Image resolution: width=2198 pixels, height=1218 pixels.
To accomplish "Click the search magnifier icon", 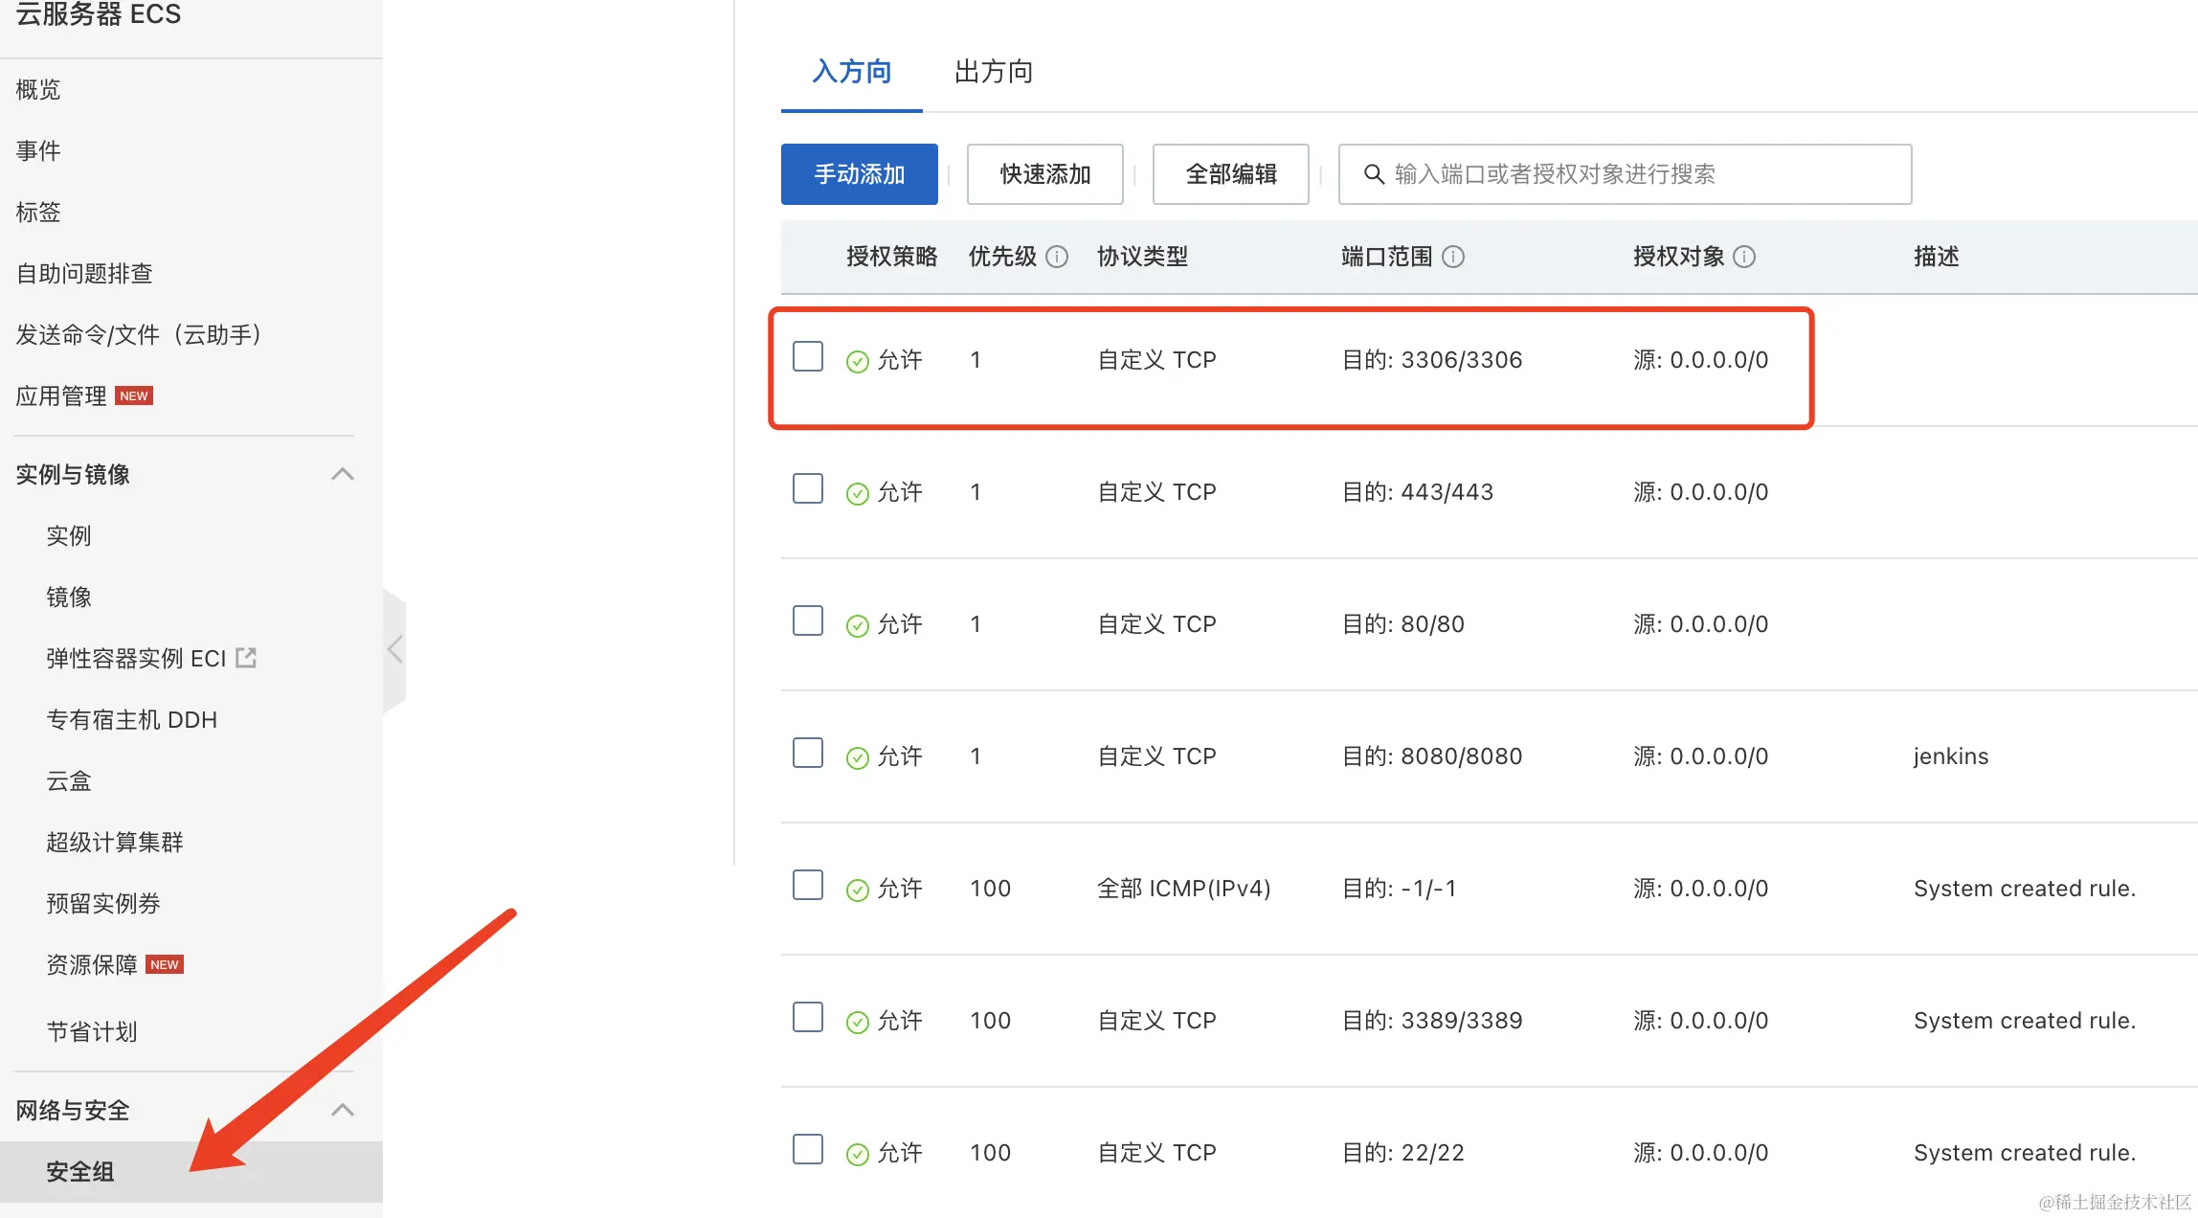I will [1374, 174].
